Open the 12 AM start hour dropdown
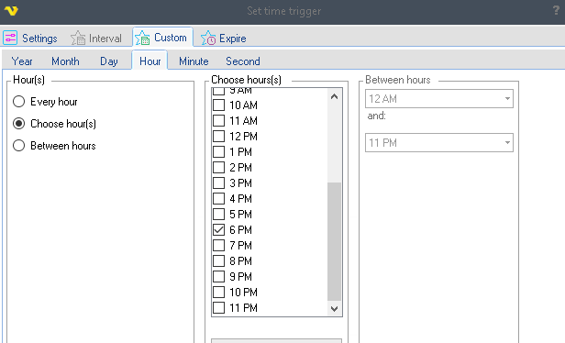565x343 pixels. 438,99
